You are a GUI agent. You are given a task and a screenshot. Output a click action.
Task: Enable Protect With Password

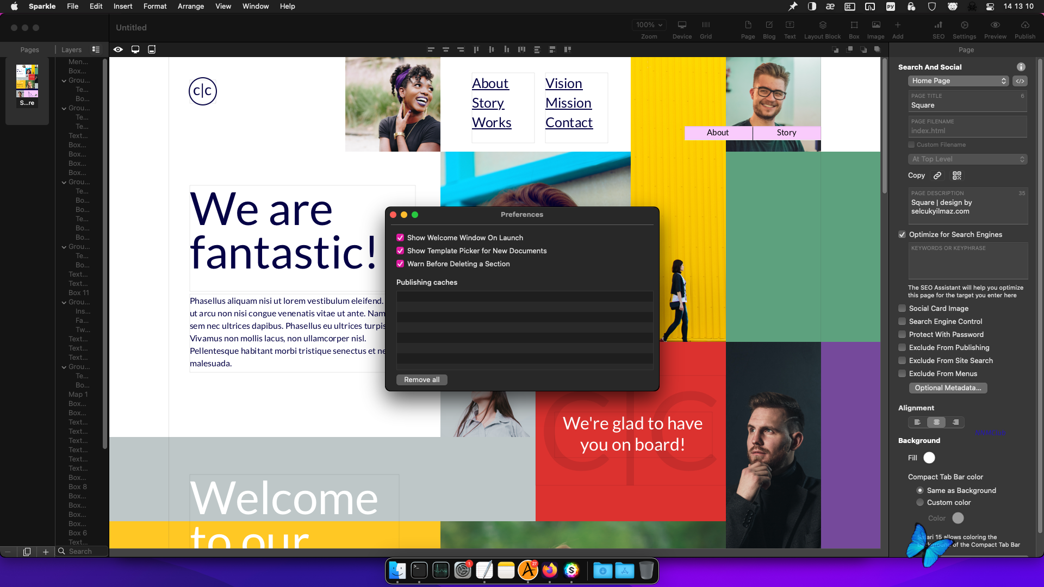click(x=902, y=334)
